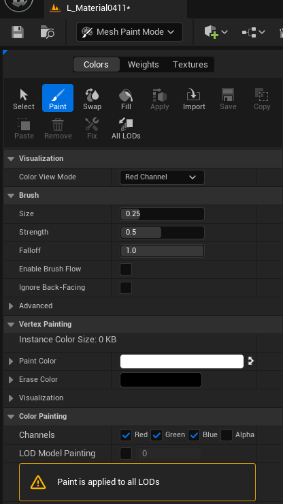Switch to the Colors tab
This screenshot has width=283, height=504.
(96, 65)
